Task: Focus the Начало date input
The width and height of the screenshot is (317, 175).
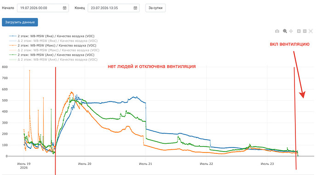Action: [x=43, y=8]
